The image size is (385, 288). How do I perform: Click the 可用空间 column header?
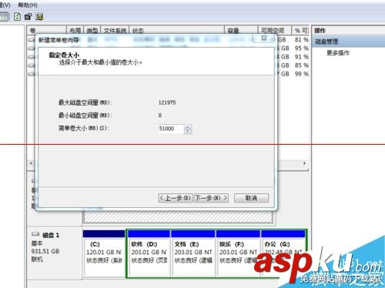274,31
